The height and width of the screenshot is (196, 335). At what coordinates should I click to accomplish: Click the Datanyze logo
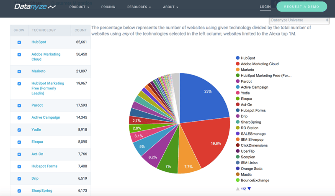coord(35,7)
